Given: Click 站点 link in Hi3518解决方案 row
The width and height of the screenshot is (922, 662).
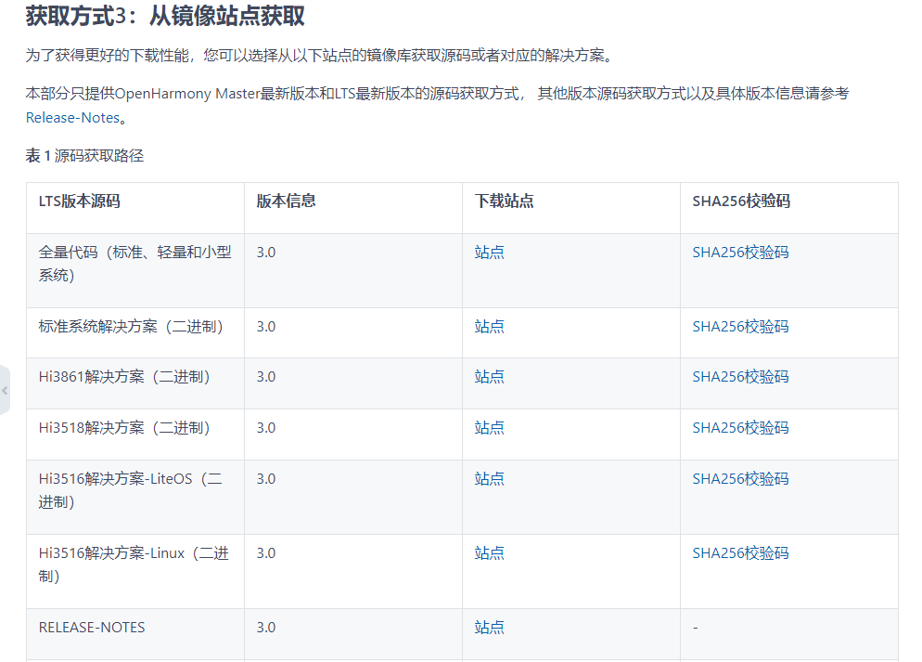Looking at the screenshot, I should [x=489, y=428].
